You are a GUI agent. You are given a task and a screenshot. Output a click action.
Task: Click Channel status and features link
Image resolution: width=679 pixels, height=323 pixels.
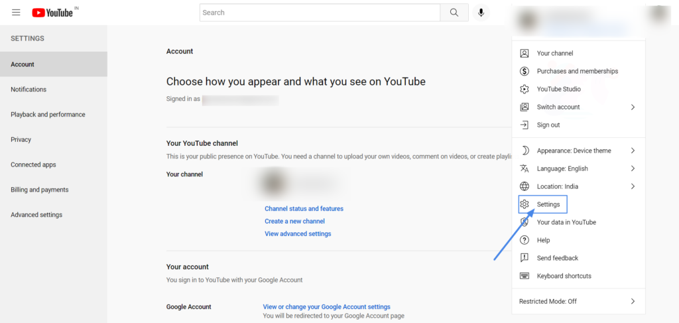point(304,209)
